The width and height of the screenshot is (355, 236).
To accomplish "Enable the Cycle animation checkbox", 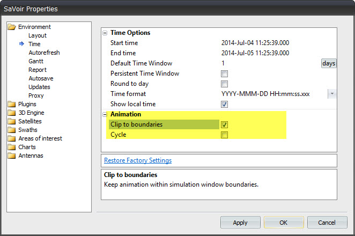I will click(225, 135).
